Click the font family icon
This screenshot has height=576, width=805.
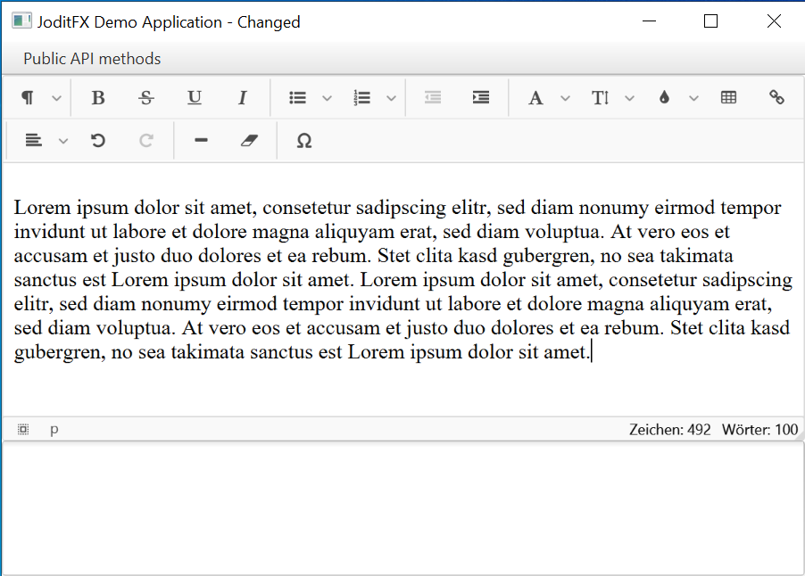point(535,97)
